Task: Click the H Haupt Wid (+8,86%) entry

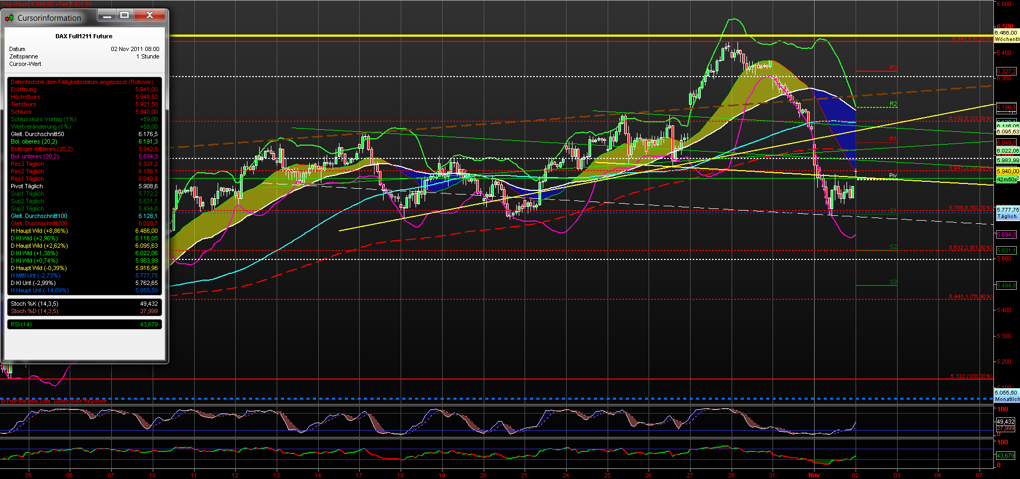Action: coord(40,231)
